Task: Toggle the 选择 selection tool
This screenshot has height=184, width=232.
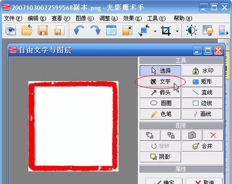Action: (160, 71)
